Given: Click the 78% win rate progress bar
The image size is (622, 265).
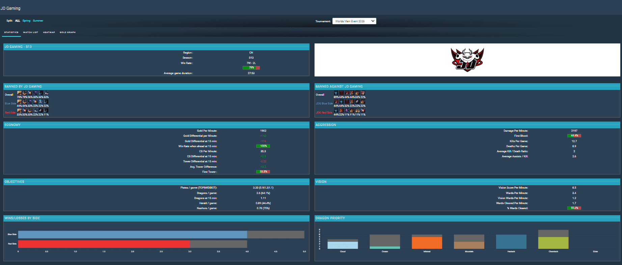Looking at the screenshot, I should point(251,68).
